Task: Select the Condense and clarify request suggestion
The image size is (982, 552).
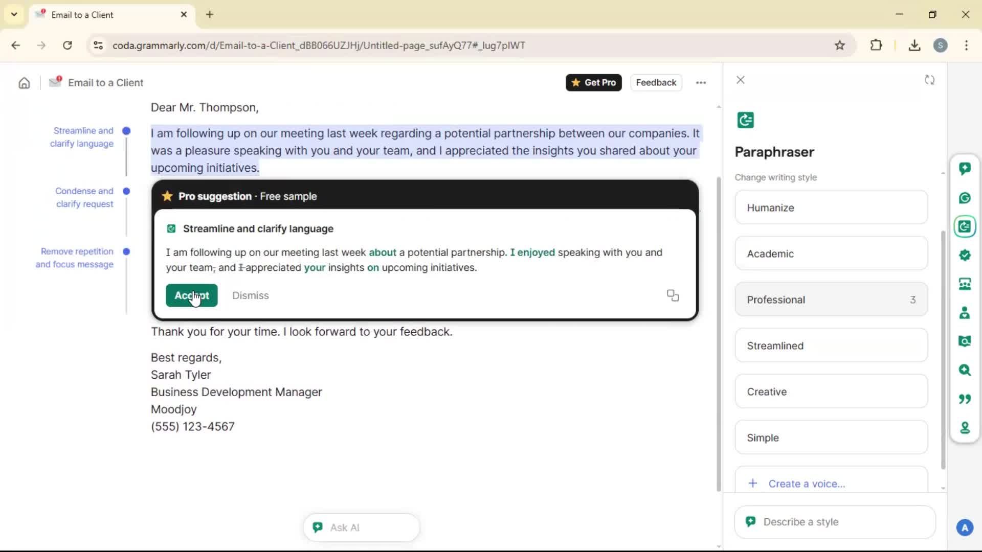Action: 84,197
